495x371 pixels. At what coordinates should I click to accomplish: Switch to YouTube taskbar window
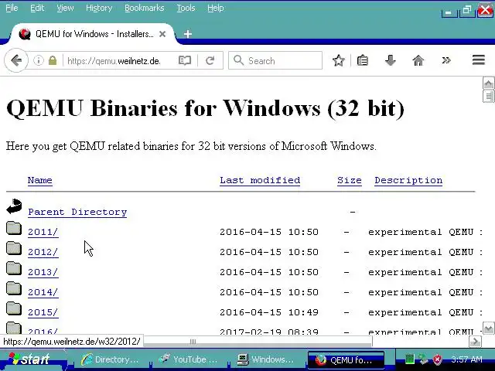[189, 359]
